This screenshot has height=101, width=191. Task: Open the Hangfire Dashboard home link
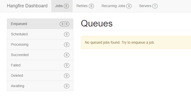tap(27, 6)
